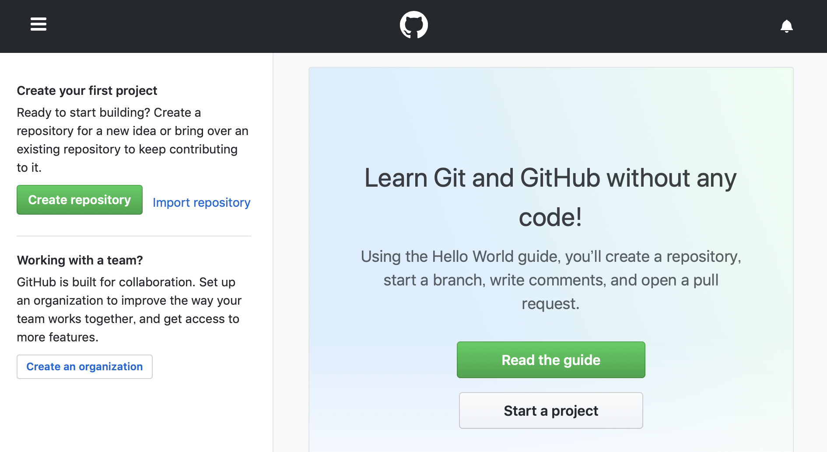Select the Octocat icon in the header

(413, 25)
